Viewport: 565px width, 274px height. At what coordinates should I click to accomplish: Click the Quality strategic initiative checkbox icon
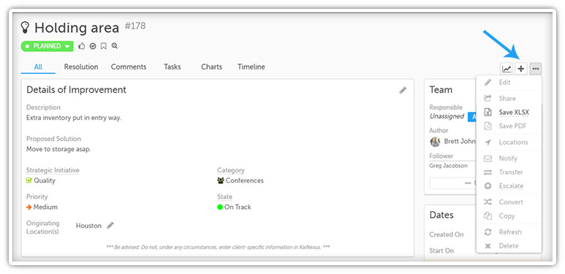pos(29,180)
